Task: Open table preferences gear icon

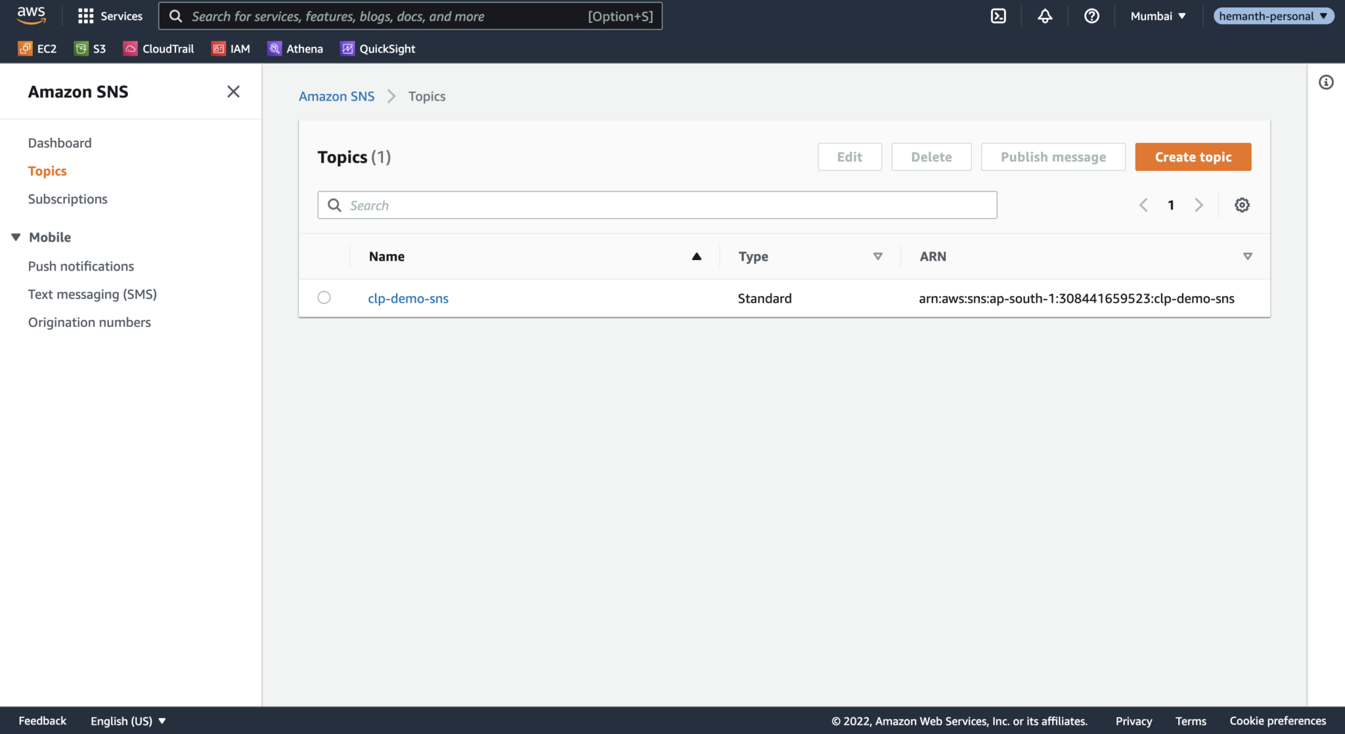Action: [1242, 205]
